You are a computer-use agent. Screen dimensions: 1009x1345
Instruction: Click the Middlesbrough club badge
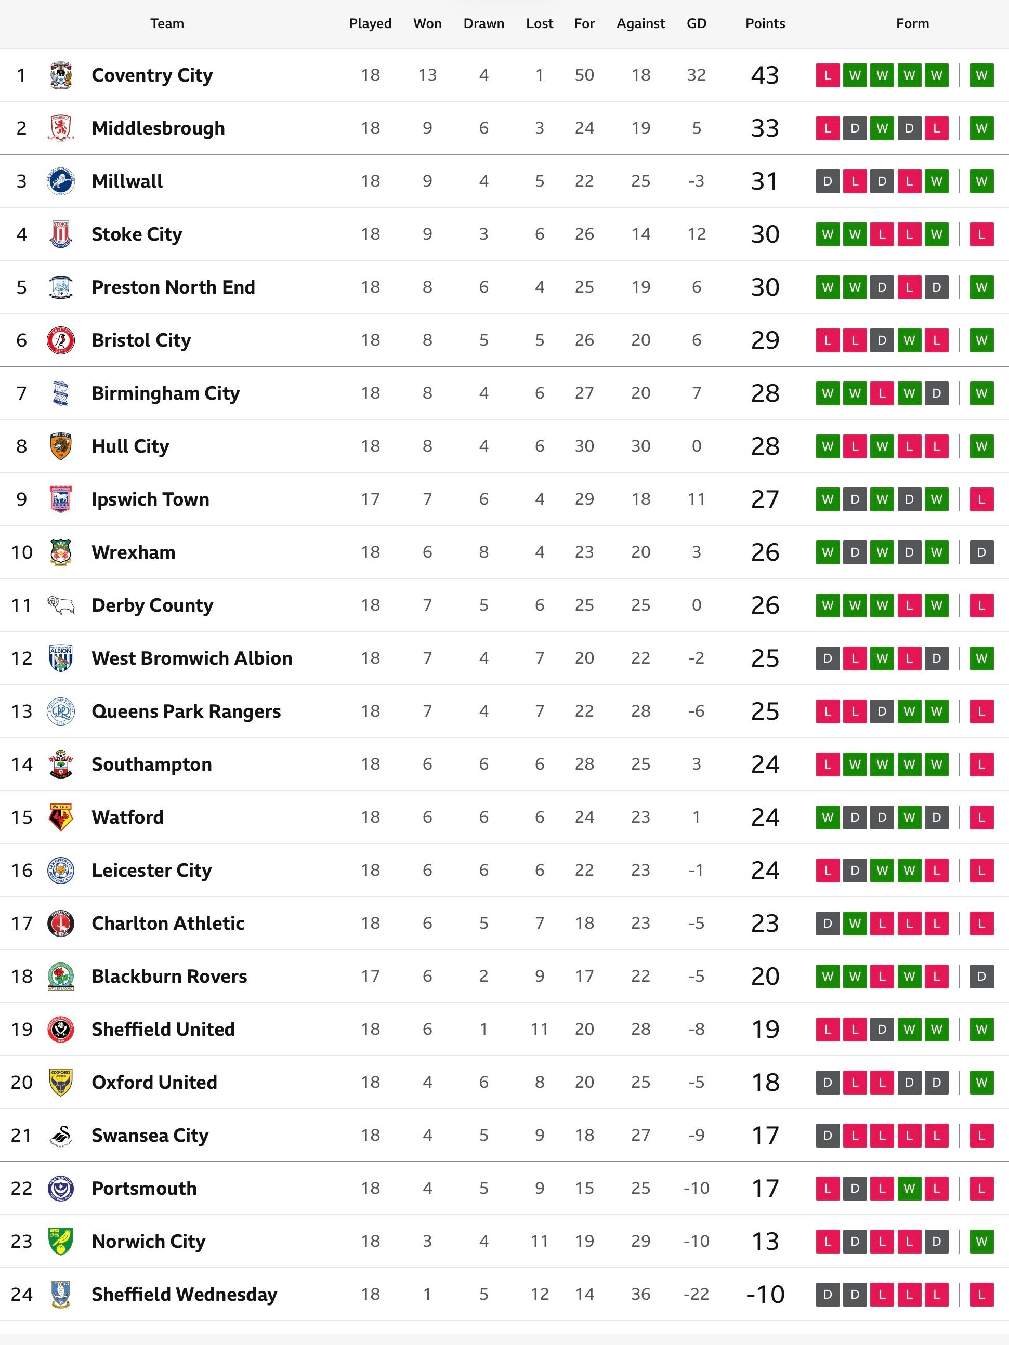61,128
